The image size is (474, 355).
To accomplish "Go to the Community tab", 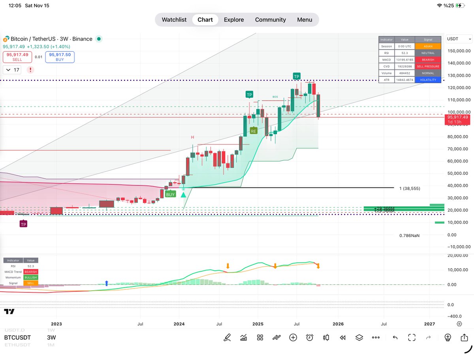I will pyautogui.click(x=271, y=20).
